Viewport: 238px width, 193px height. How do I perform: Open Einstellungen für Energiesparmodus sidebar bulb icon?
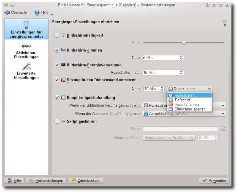(26, 25)
